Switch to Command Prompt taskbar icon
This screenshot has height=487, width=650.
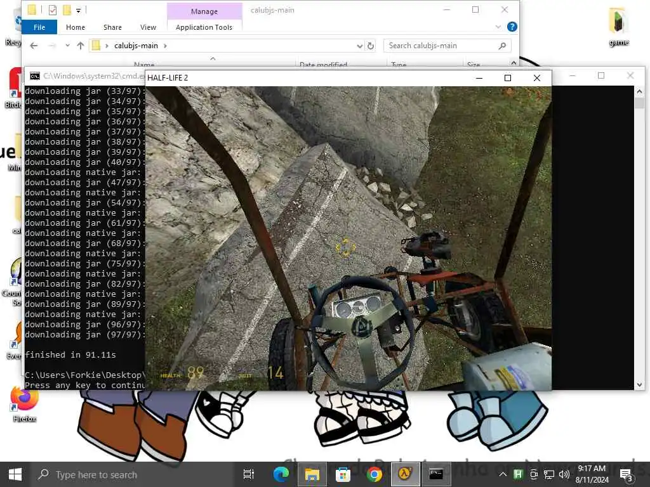pos(436,474)
